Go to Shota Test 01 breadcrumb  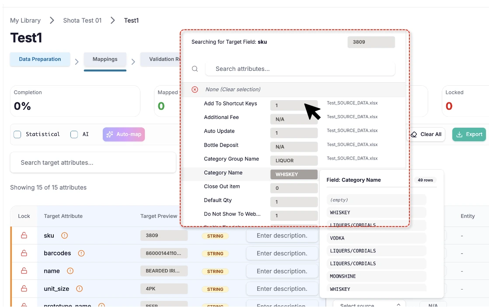tap(82, 21)
